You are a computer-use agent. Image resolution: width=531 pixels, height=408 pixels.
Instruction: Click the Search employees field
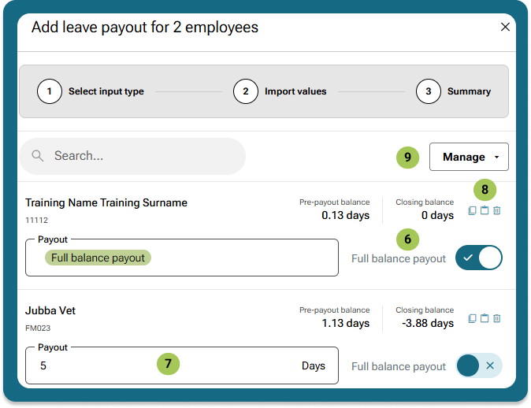point(142,156)
